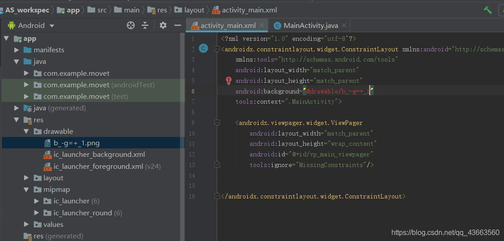Screen dimensions: 504x241
Task: Click the fold end marker on line 13
Action: [x=217, y=165]
